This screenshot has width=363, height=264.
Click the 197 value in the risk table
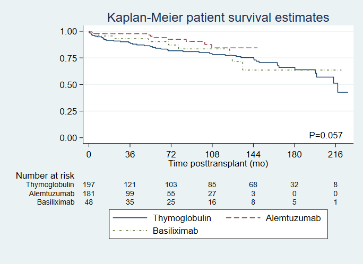(x=89, y=184)
